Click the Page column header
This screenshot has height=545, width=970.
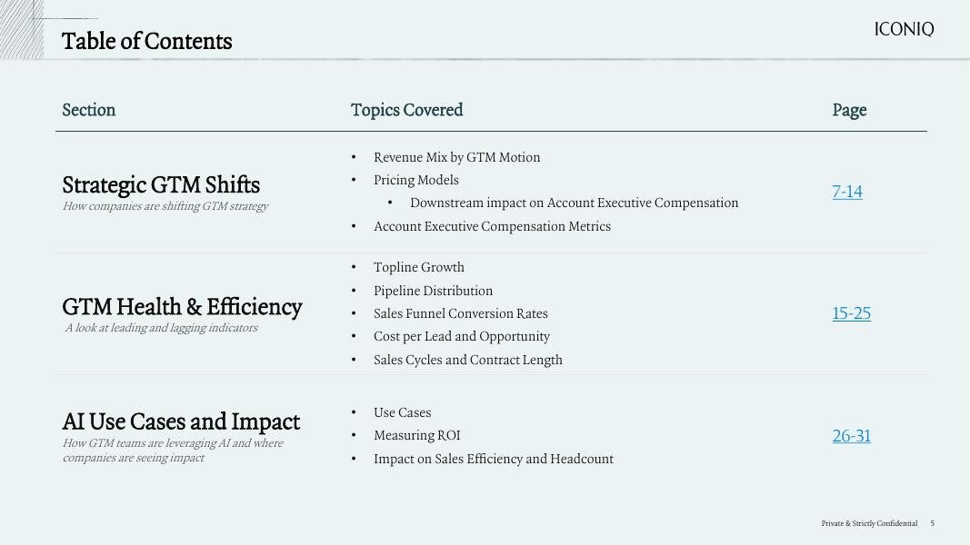coord(849,110)
